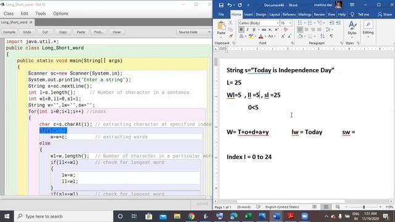Screen dimensions: 395x222
Task: Click Redo icon in Word title bar
Action: (240, 5)
